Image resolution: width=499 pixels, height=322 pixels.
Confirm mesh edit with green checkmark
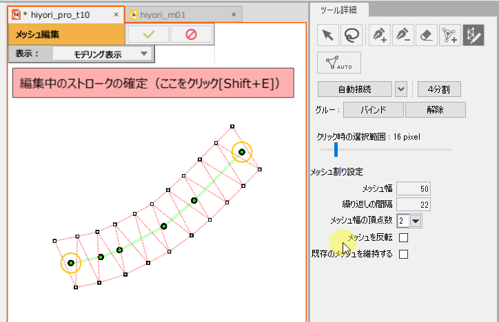click(x=147, y=34)
